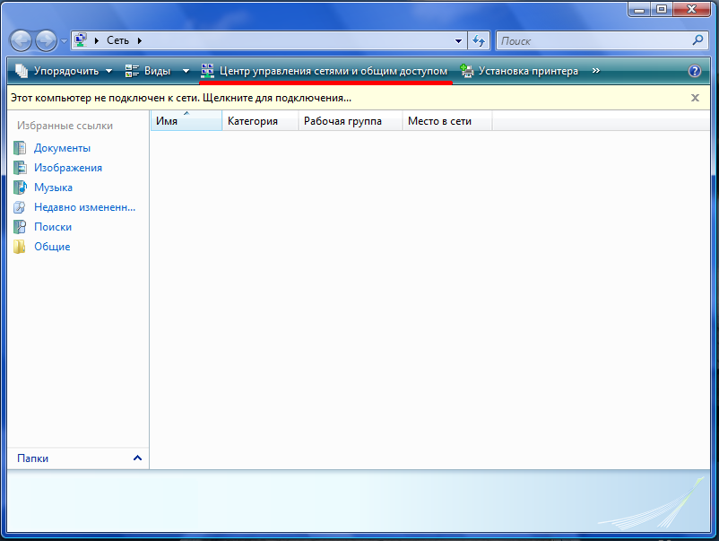Image resolution: width=719 pixels, height=541 pixels.
Task: Open the Изображения favorite link
Action: (68, 168)
